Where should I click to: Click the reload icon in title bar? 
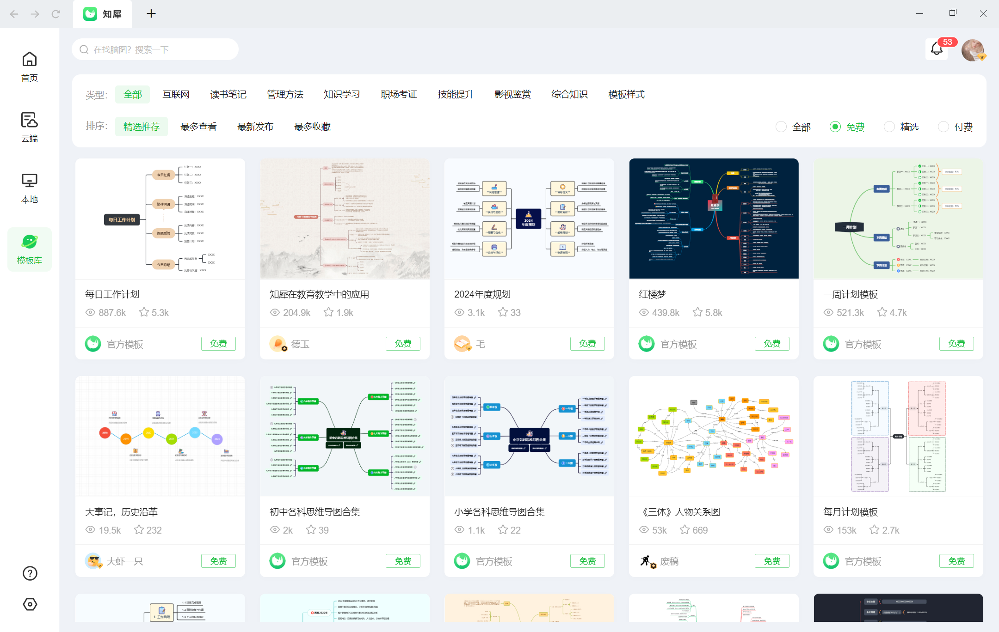(x=56, y=14)
